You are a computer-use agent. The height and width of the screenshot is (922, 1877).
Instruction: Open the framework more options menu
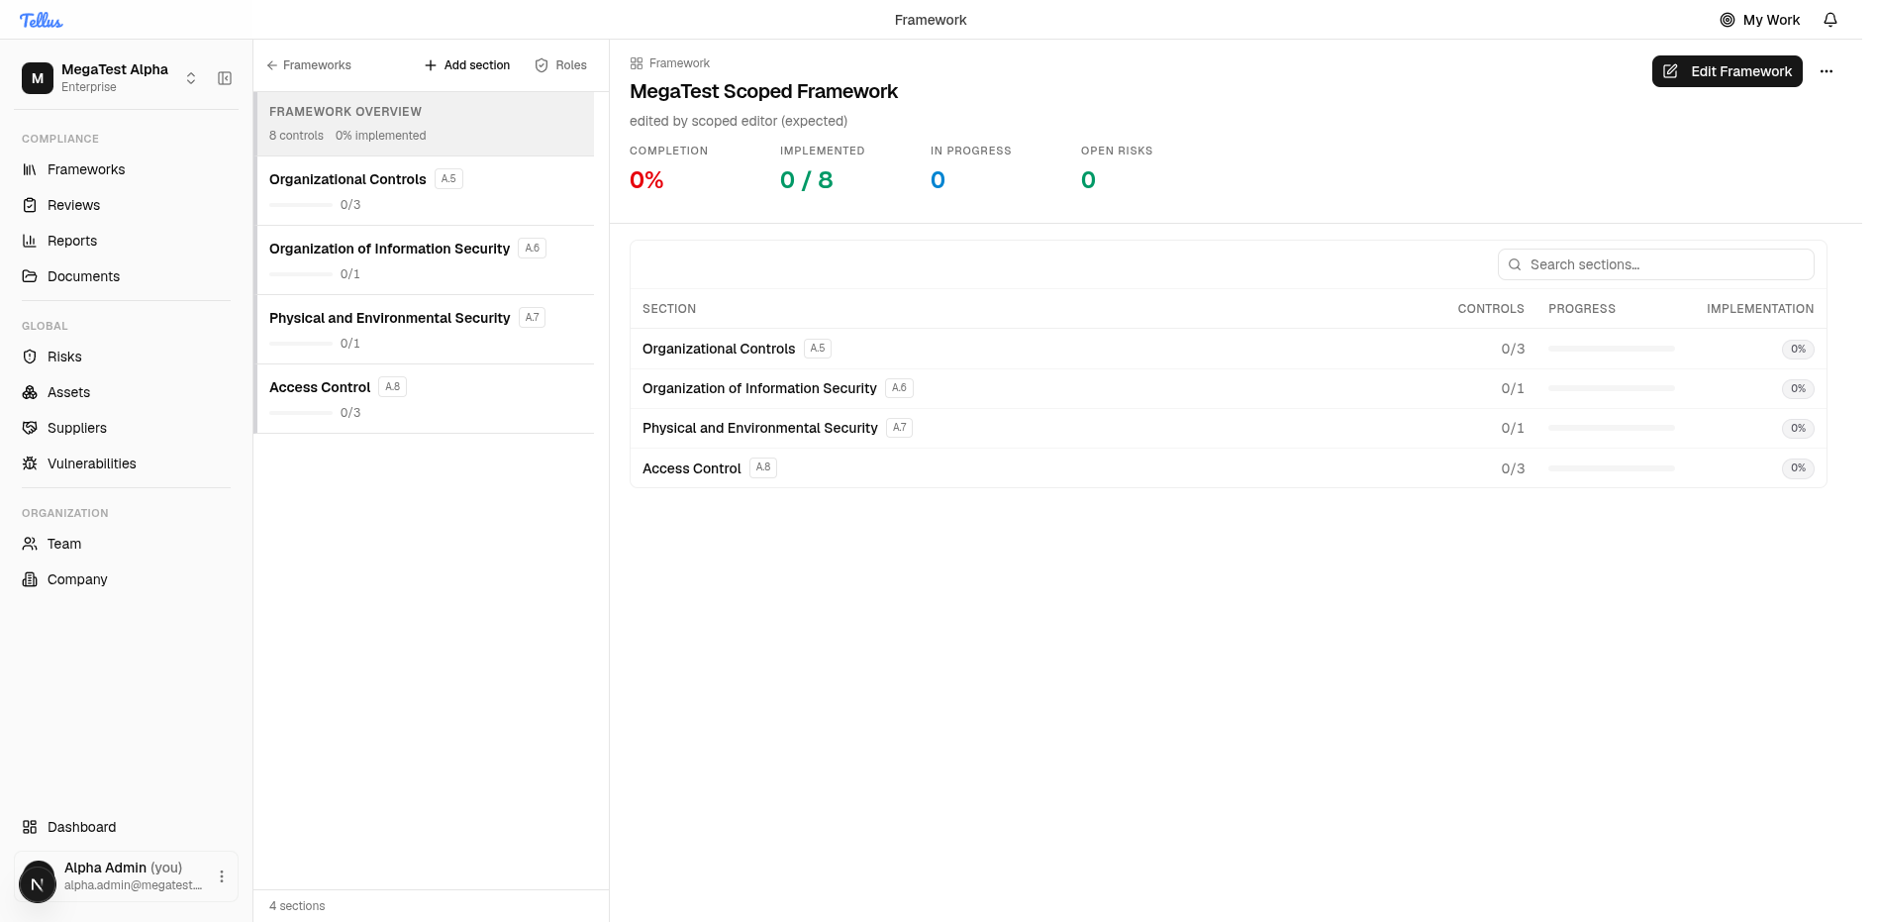pyautogui.click(x=1827, y=71)
